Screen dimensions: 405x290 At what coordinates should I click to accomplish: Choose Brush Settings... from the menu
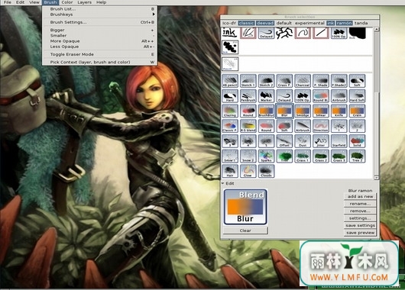(x=99, y=22)
